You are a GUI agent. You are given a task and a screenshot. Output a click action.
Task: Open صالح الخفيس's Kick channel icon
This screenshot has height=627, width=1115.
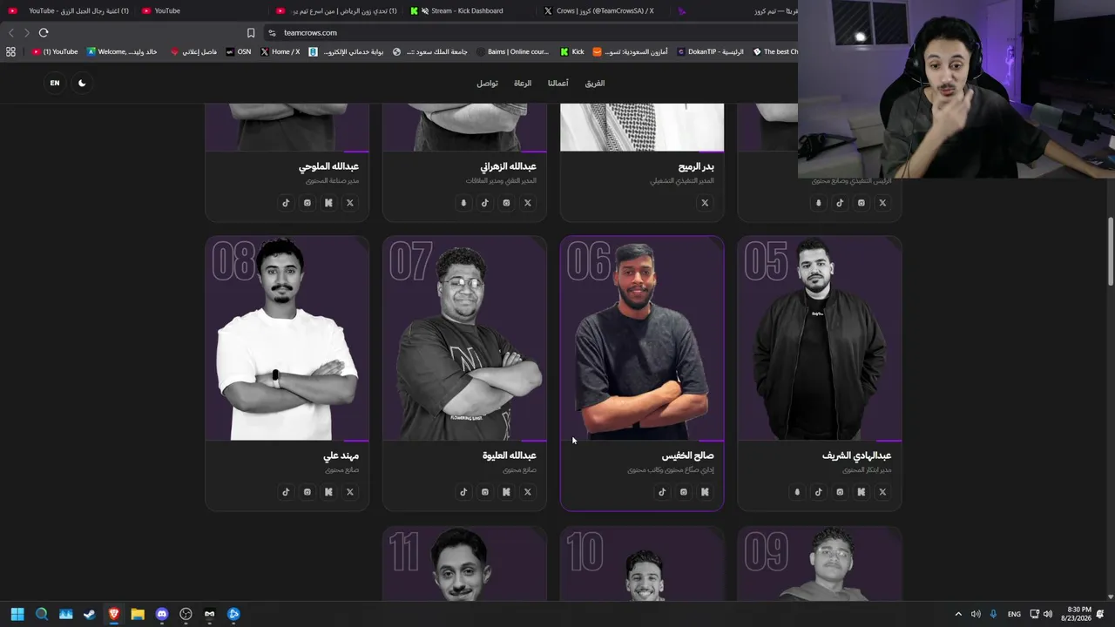705,492
